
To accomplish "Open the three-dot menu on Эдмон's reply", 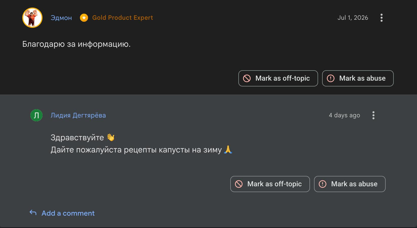I will (382, 18).
